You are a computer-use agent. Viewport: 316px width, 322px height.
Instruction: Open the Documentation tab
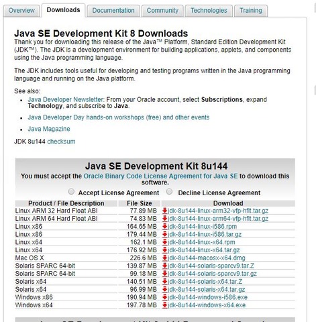coord(113,11)
